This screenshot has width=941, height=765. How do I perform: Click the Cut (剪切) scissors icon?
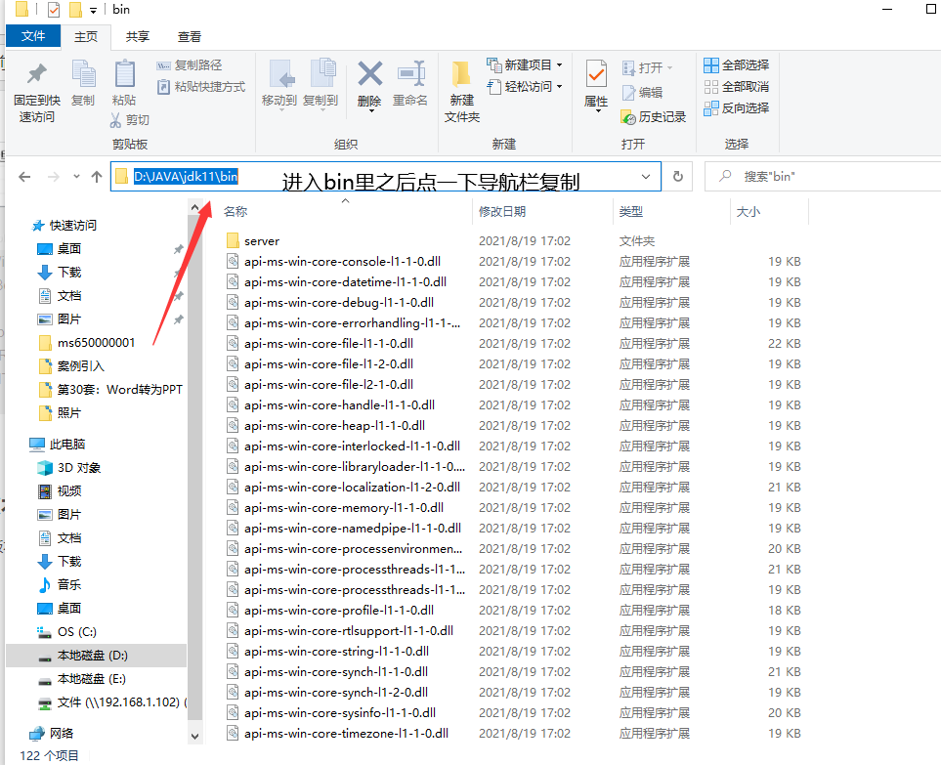pos(116,120)
